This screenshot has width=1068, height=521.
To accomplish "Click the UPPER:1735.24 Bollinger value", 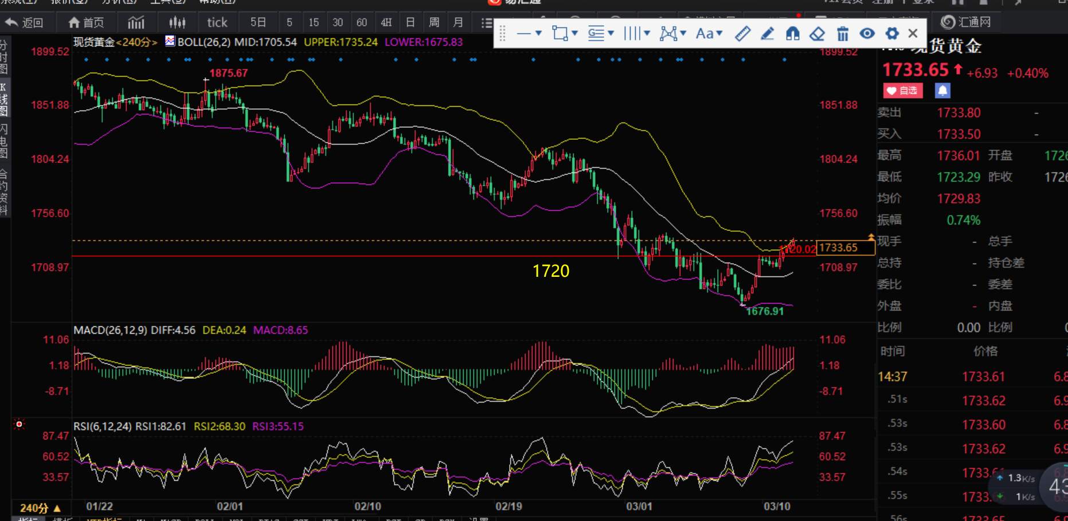I will [341, 42].
